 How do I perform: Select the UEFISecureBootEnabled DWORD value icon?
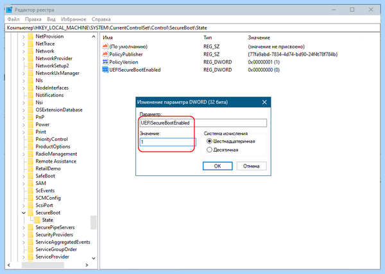pyautogui.click(x=105, y=70)
